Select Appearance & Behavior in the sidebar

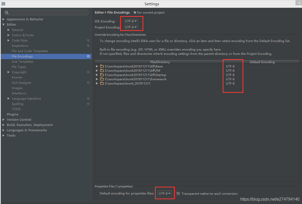click(25, 19)
